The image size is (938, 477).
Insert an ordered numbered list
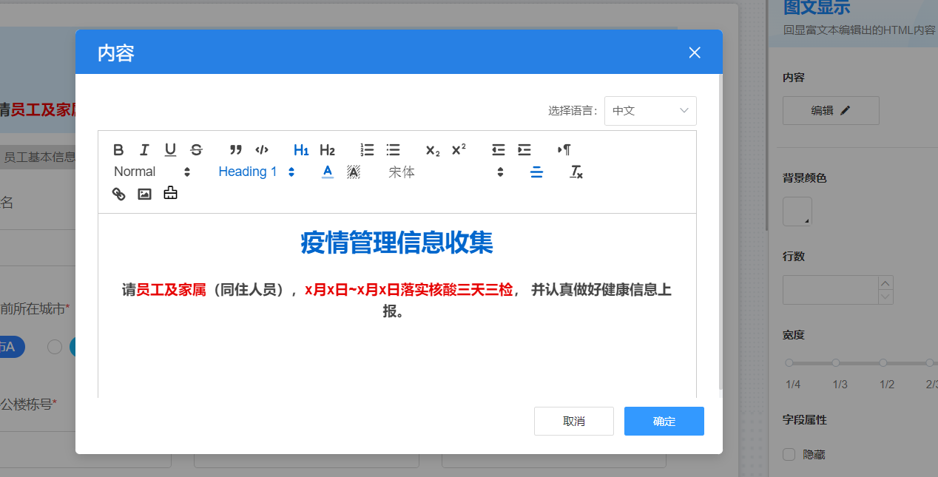coord(367,150)
